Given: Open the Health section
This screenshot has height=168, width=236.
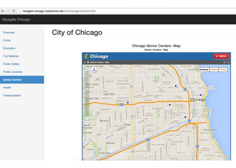Looking at the screenshot, I should (x=7, y=87).
